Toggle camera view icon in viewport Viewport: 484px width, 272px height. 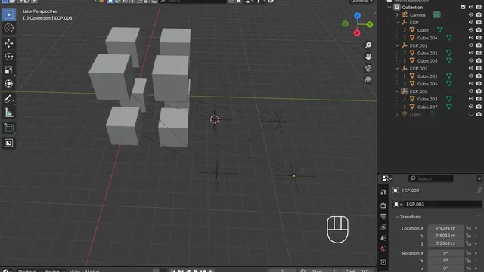point(368,68)
